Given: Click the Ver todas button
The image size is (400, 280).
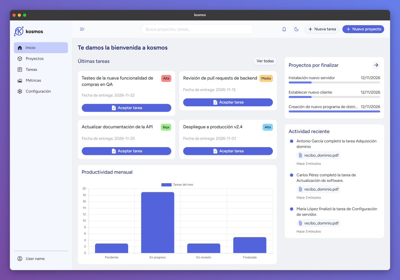Looking at the screenshot, I should (x=265, y=61).
